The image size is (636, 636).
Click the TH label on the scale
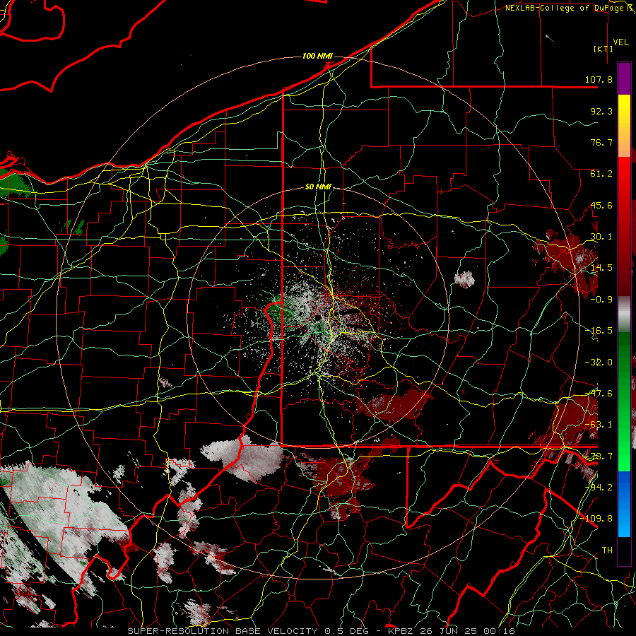(607, 550)
